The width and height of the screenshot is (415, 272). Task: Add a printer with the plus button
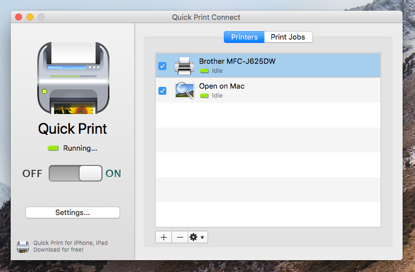(x=164, y=237)
